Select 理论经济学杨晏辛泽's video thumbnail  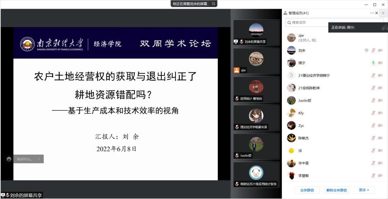click(x=256, y=118)
